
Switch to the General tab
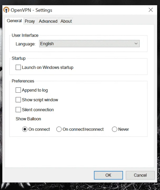coord(14,21)
